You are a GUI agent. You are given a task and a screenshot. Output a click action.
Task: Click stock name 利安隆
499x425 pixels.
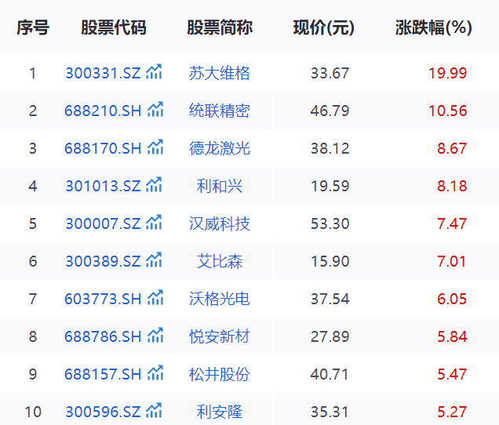(220, 412)
